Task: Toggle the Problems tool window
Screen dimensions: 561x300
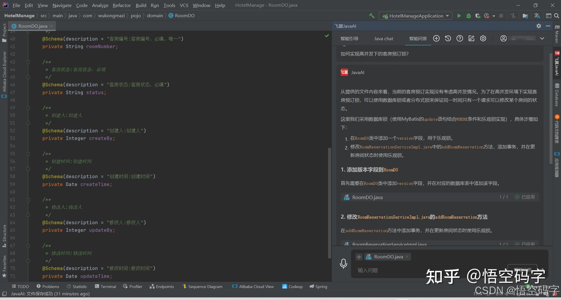Action: (48, 287)
